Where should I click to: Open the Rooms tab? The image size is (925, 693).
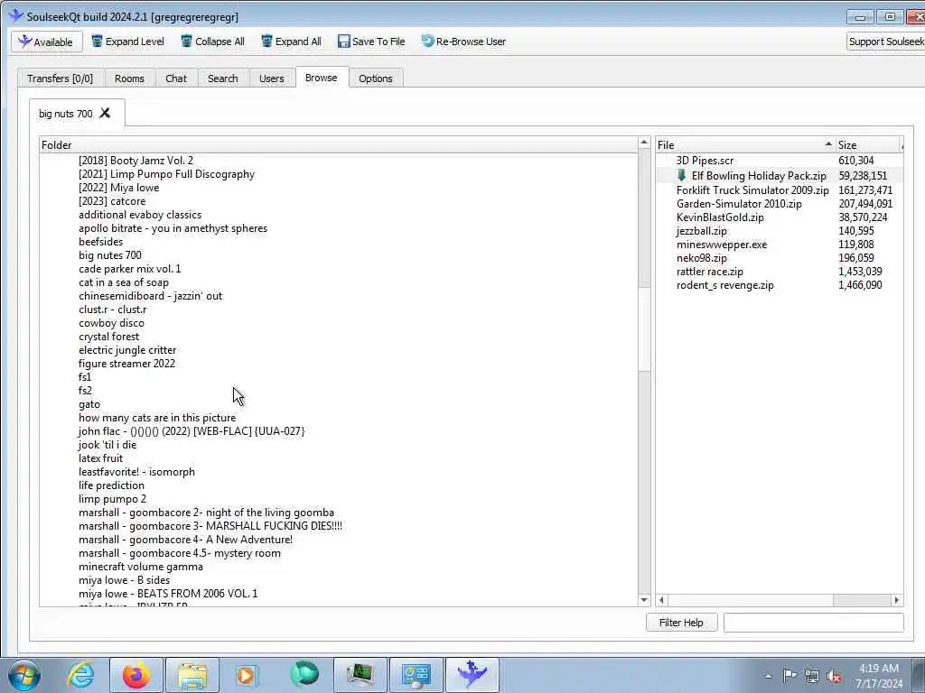[x=129, y=79]
